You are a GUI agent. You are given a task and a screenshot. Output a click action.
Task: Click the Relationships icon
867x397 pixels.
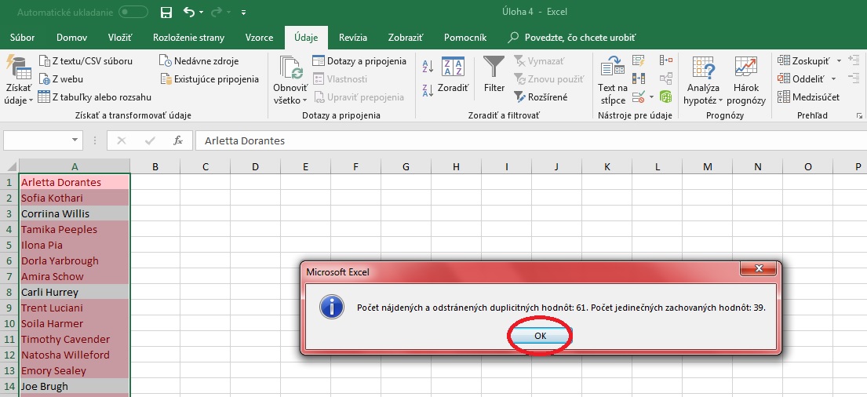665,78
